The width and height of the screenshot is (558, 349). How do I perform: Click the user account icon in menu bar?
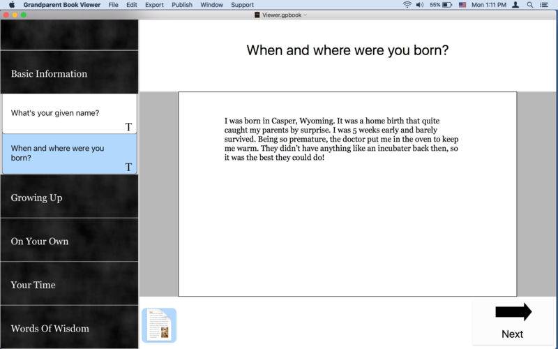click(x=515, y=5)
